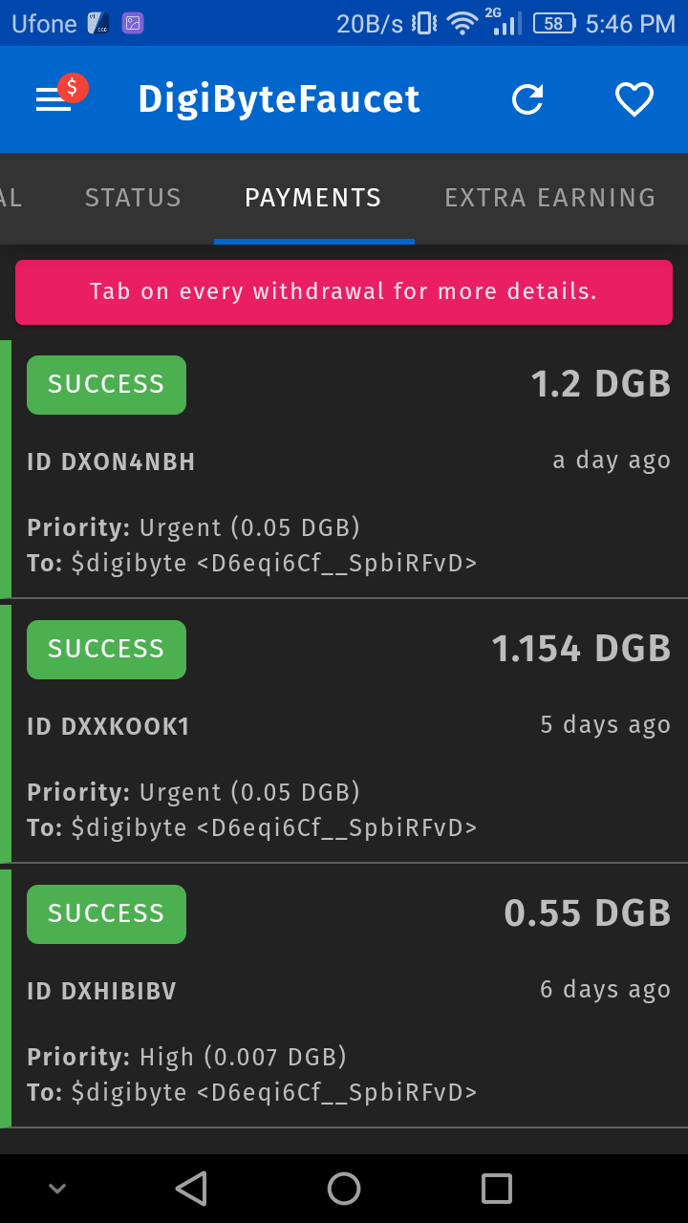Open recent apps square button
The image size is (688, 1223).
497,1189
